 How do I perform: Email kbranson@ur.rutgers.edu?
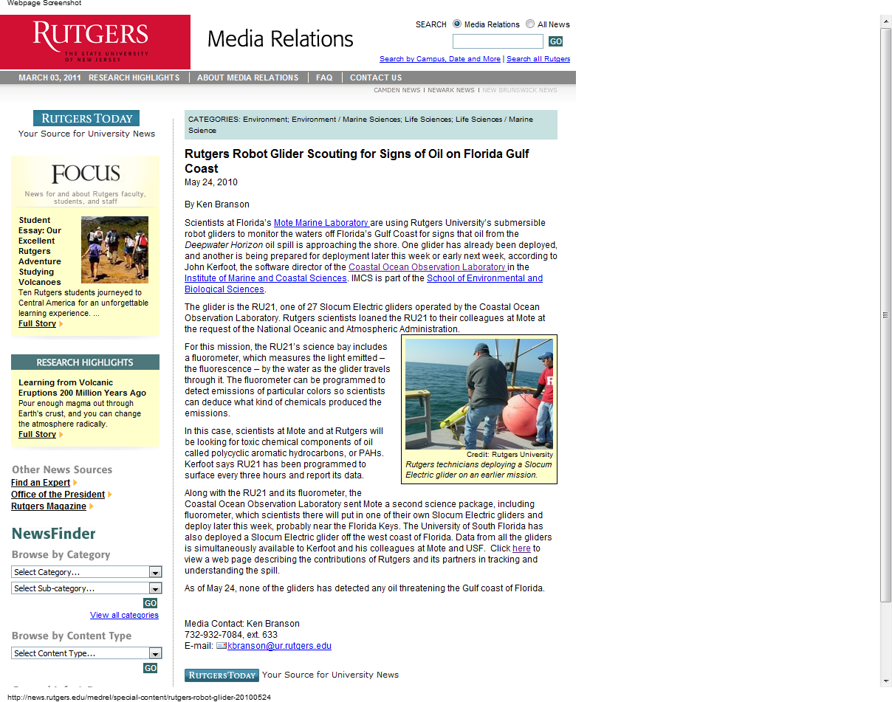[279, 646]
